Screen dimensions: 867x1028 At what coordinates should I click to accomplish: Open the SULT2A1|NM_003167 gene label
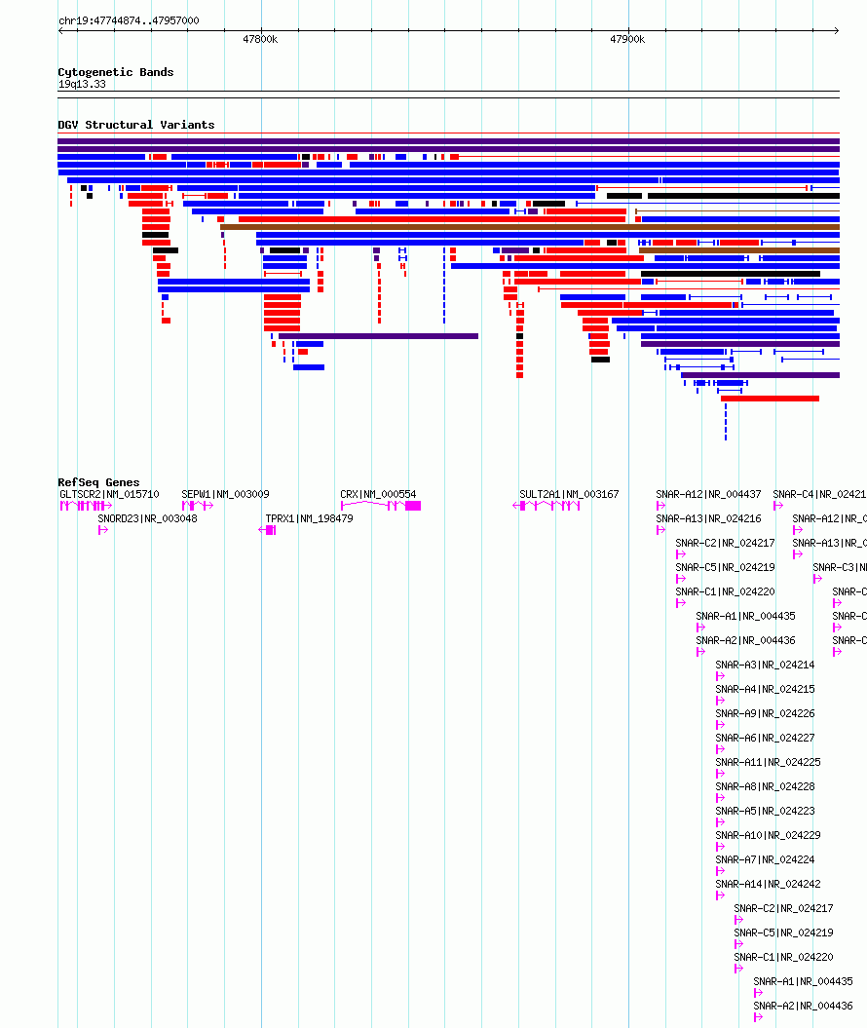point(569,494)
